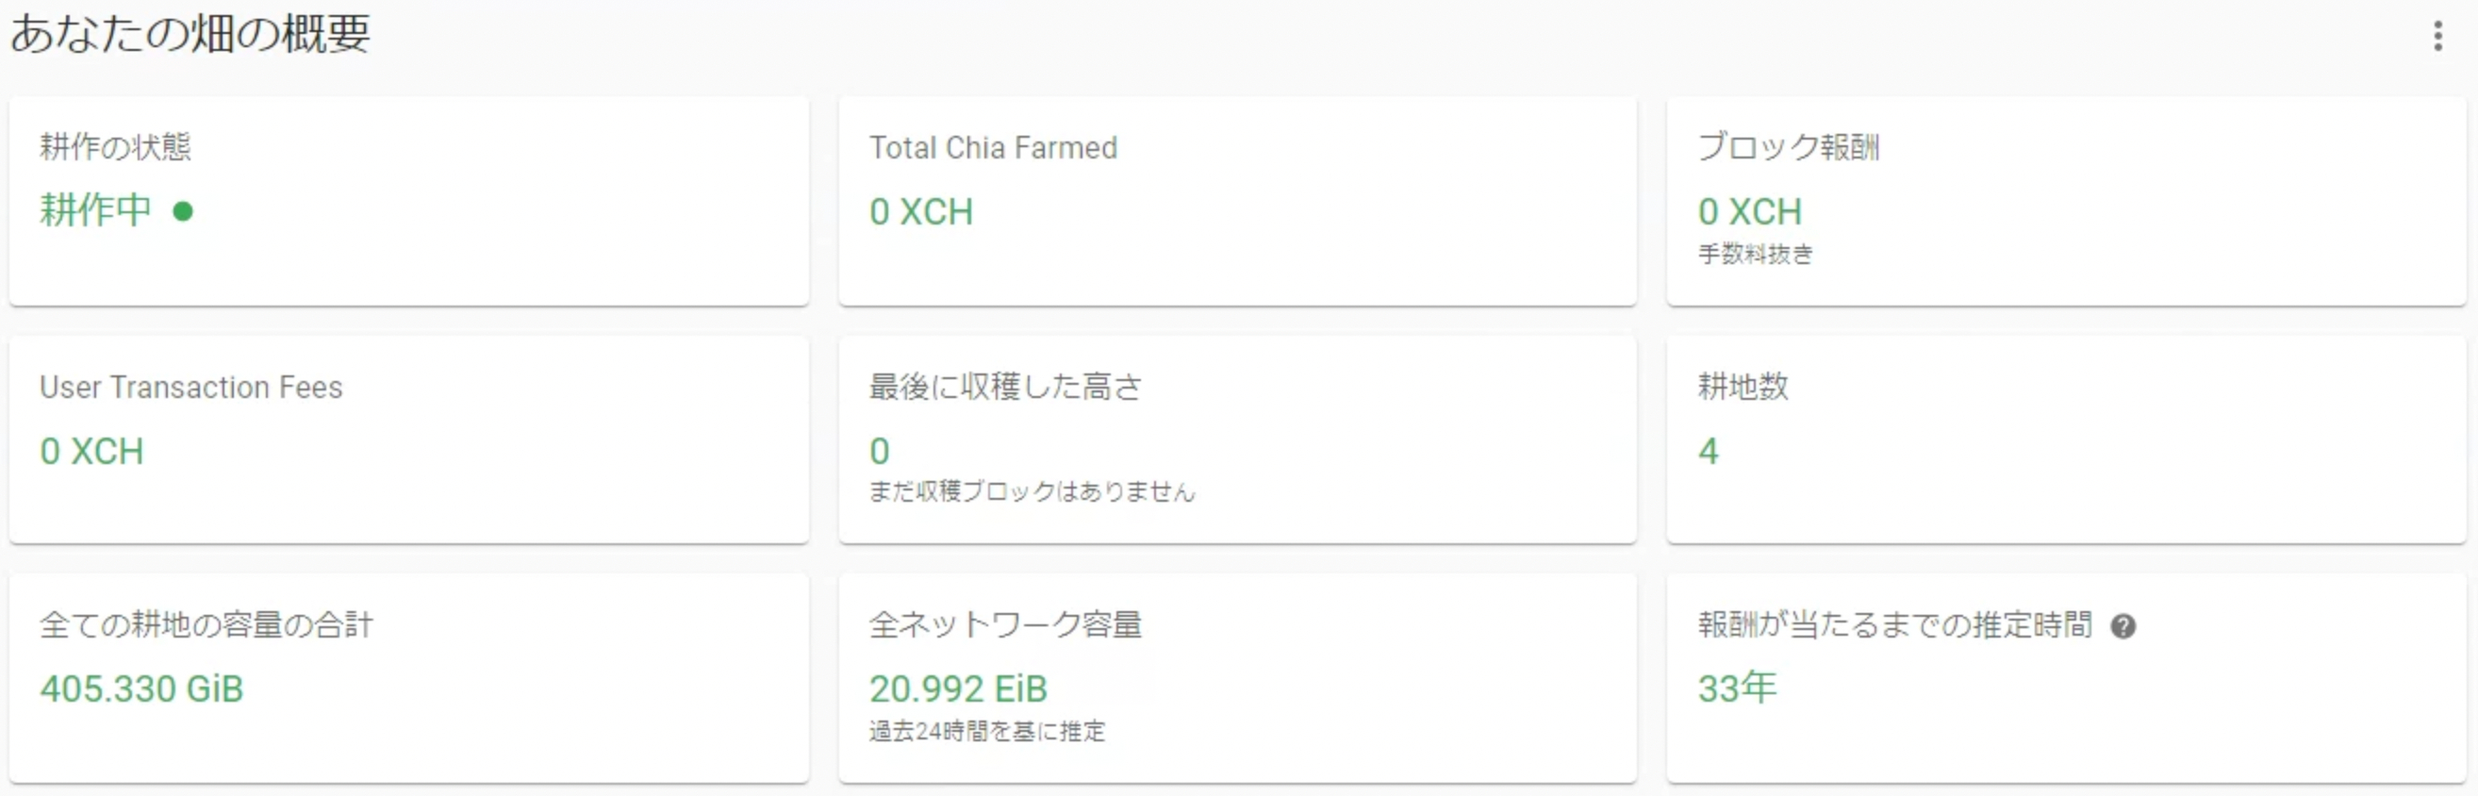Click the User Transaction Fees card
Image resolution: width=2478 pixels, height=796 pixels.
point(409,439)
